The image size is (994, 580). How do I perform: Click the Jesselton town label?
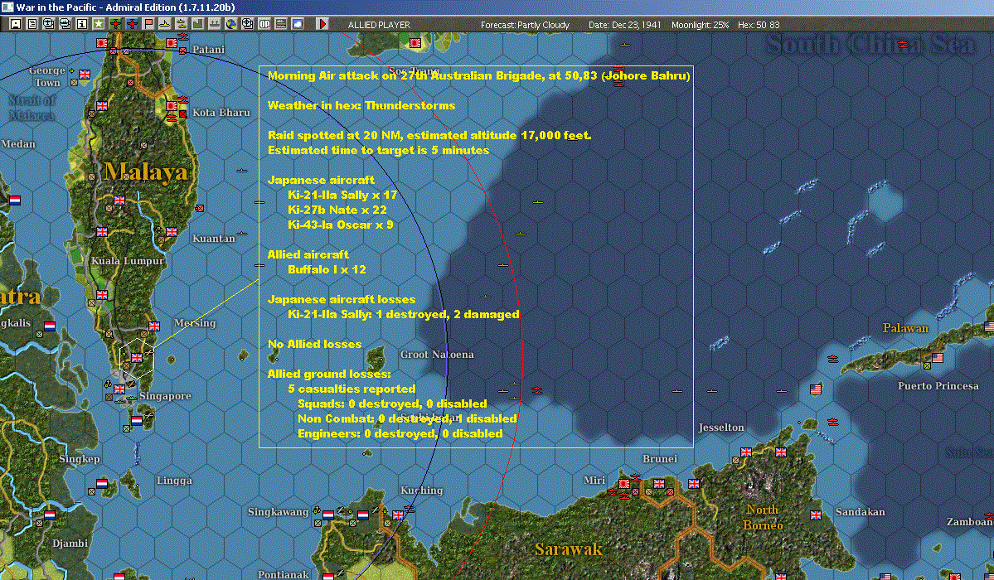tap(720, 428)
